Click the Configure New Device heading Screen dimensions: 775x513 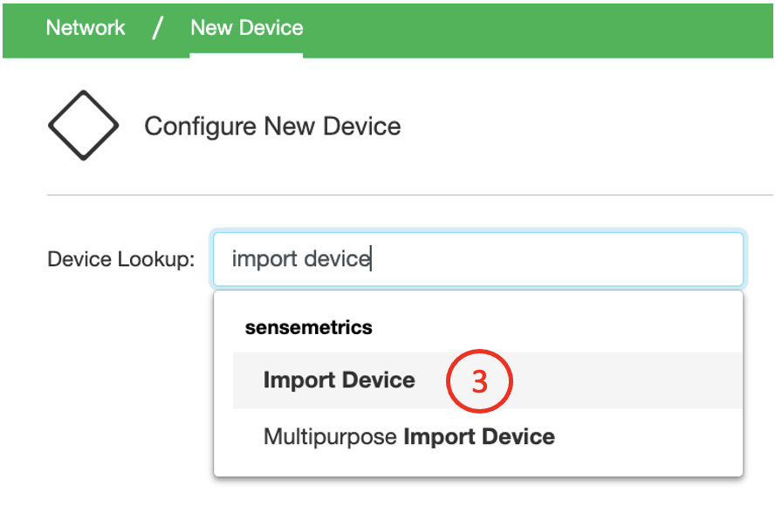point(272,126)
